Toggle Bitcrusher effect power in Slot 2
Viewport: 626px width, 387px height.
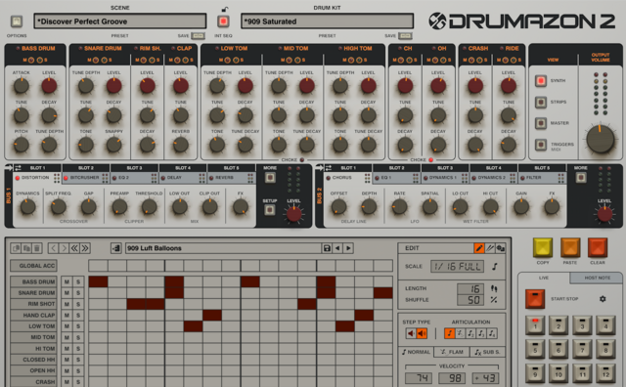(66, 178)
